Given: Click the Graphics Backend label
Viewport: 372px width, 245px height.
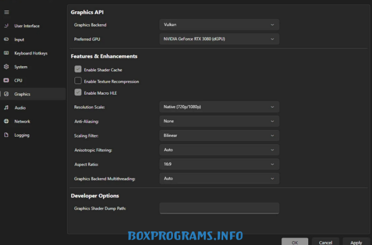Looking at the screenshot, I should point(90,25).
